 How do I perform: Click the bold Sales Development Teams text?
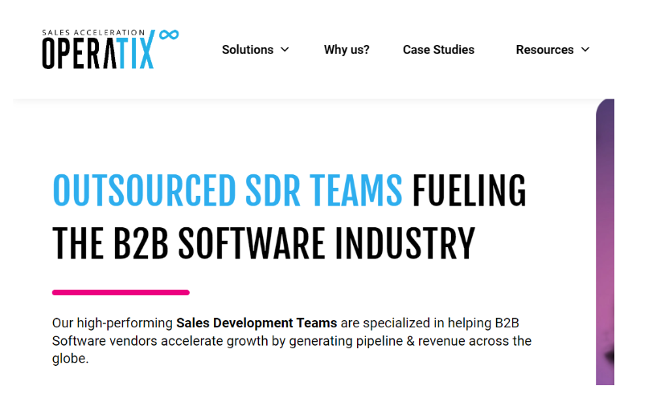257,323
